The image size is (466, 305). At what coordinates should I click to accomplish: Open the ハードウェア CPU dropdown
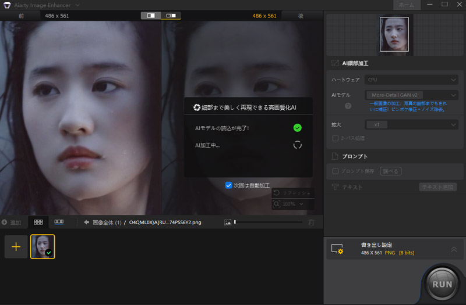[411, 80]
